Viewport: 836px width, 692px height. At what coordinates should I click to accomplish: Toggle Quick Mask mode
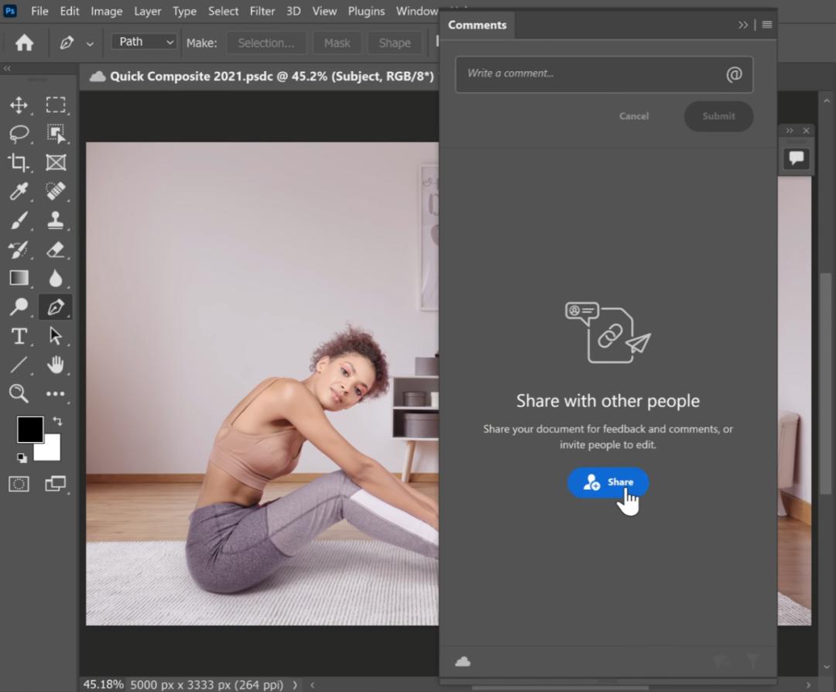(x=19, y=484)
